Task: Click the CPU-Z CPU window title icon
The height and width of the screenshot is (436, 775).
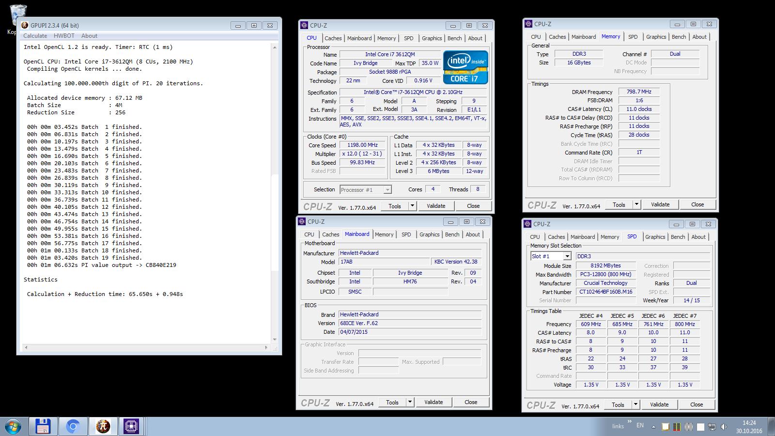Action: pos(304,25)
